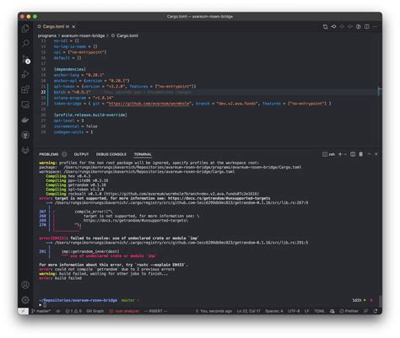Open the Source Control view with pending badge
This screenshot has height=338, width=400.
(x=26, y=59)
